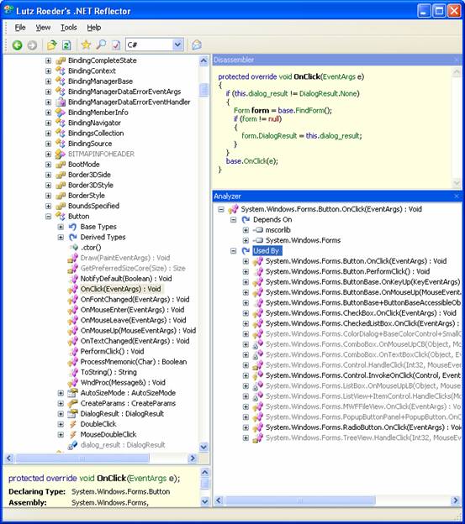Open System.Windows.Forms.Button declaring type link
The width and height of the screenshot is (465, 524).
click(121, 491)
